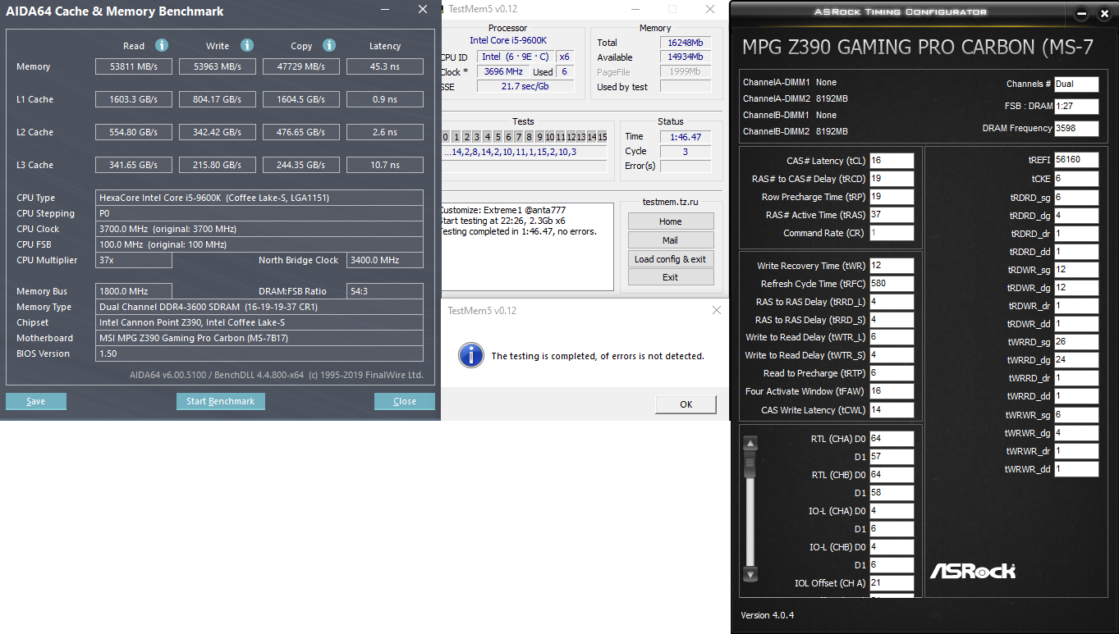Select the Write Recovery Time (tWR) field
The width and height of the screenshot is (1119, 634).
pos(892,266)
